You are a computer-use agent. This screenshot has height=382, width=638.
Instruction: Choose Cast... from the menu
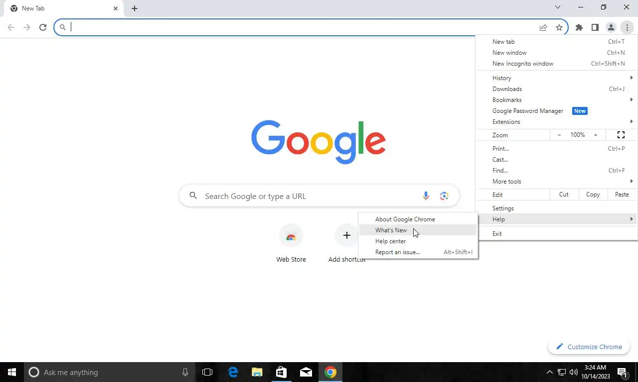click(x=556, y=160)
